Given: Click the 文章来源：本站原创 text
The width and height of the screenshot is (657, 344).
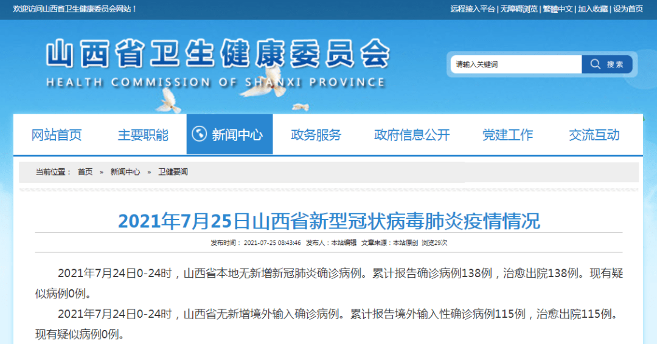Looking at the screenshot, I should point(390,243).
